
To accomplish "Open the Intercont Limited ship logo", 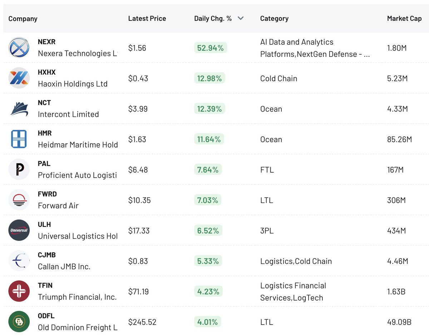I will click(x=19, y=109).
